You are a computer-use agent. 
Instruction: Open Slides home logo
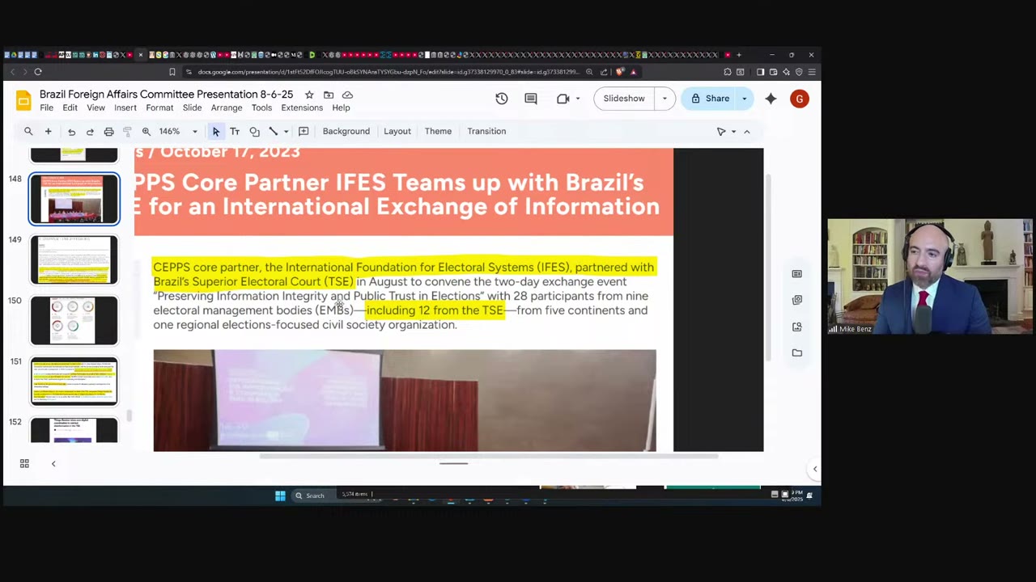click(23, 99)
